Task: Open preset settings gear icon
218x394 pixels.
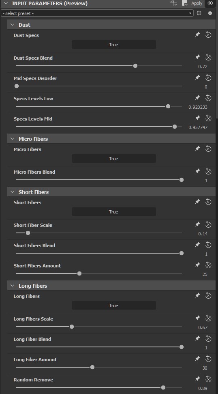Action: [x=199, y=13]
